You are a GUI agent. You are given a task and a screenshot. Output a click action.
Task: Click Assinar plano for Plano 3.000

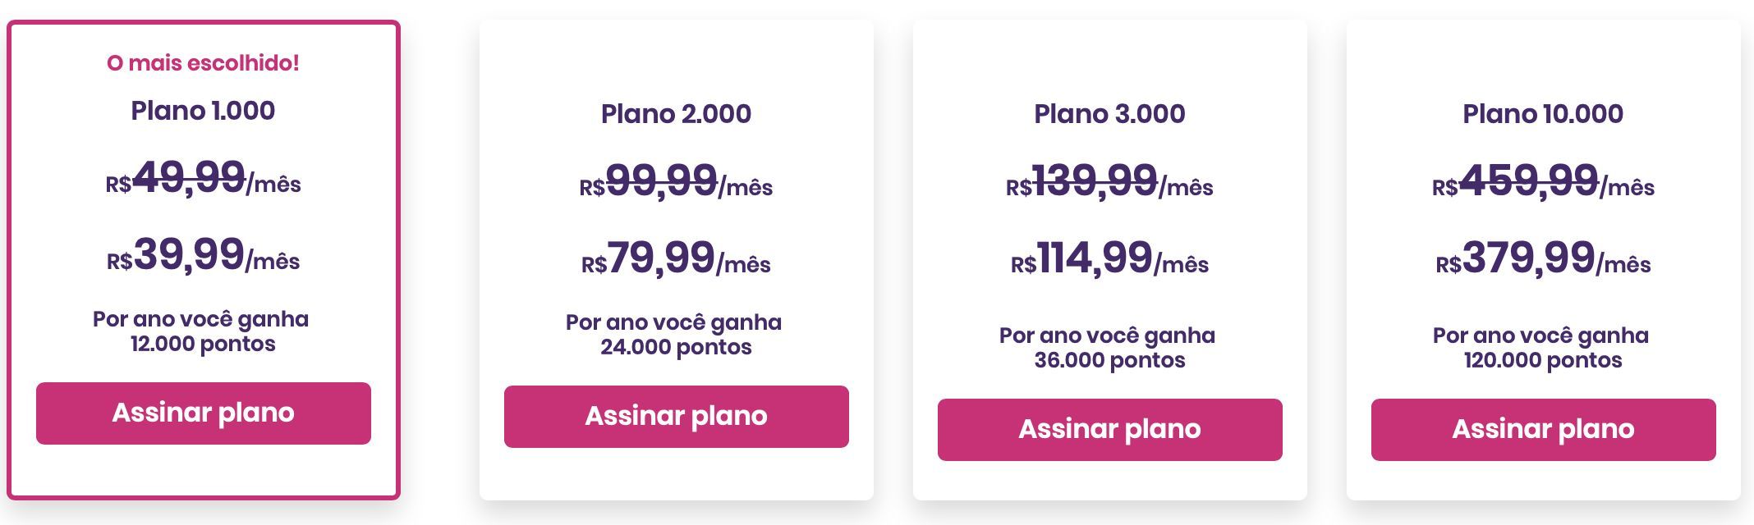click(1109, 430)
